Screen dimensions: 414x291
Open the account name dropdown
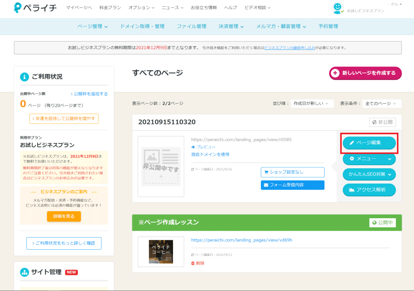(395, 4)
